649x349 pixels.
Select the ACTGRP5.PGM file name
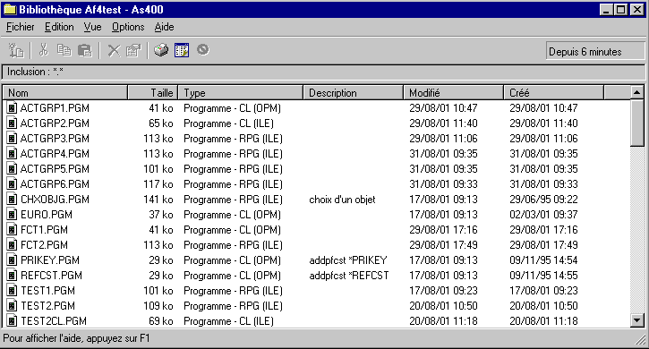55,169
